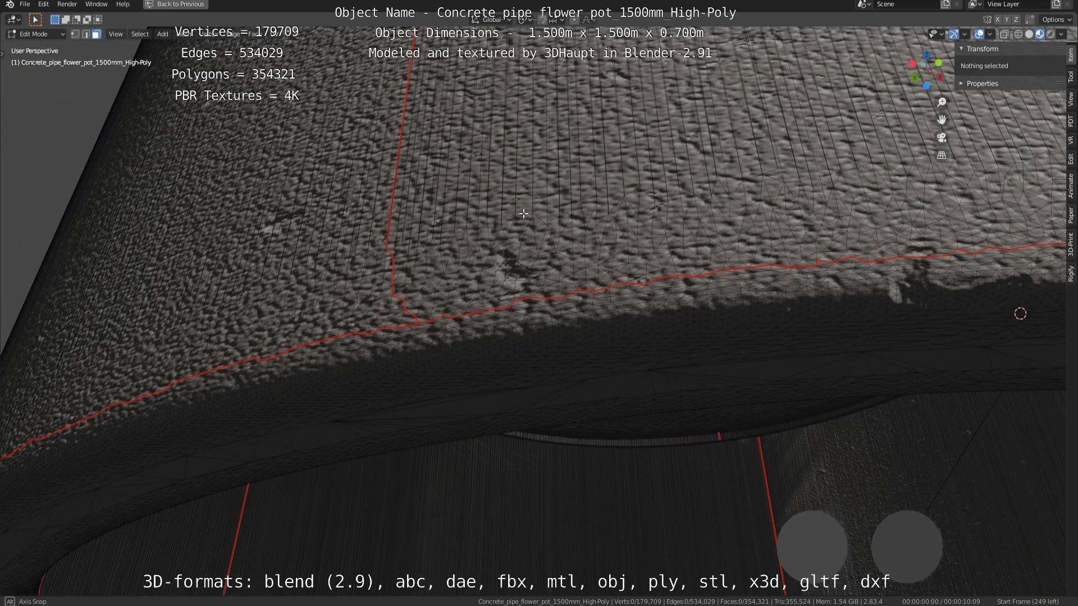Open the Render menu
The width and height of the screenshot is (1078, 606).
tap(67, 4)
